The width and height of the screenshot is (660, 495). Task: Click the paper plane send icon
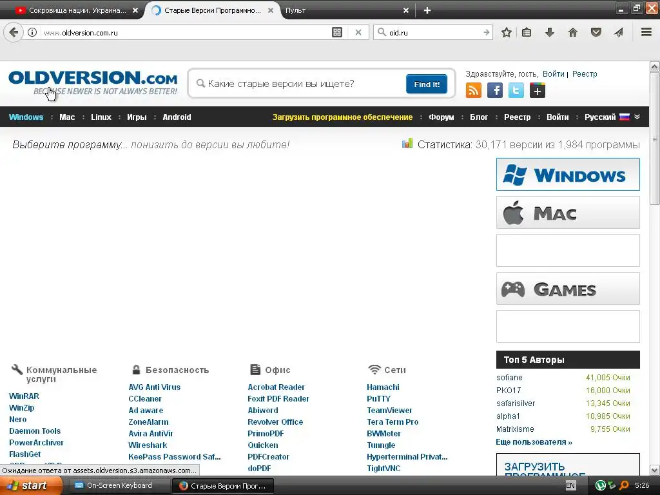[x=619, y=32]
